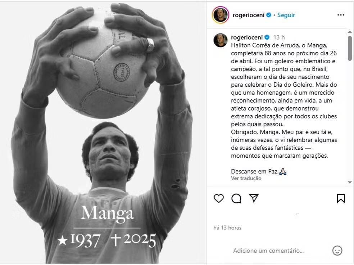The height and width of the screenshot is (265, 354).
Task: Open rogerioceni profile from header username
Action: coord(248,15)
